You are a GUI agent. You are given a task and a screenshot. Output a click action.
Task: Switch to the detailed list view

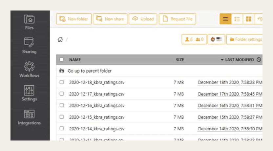[x=225, y=19]
